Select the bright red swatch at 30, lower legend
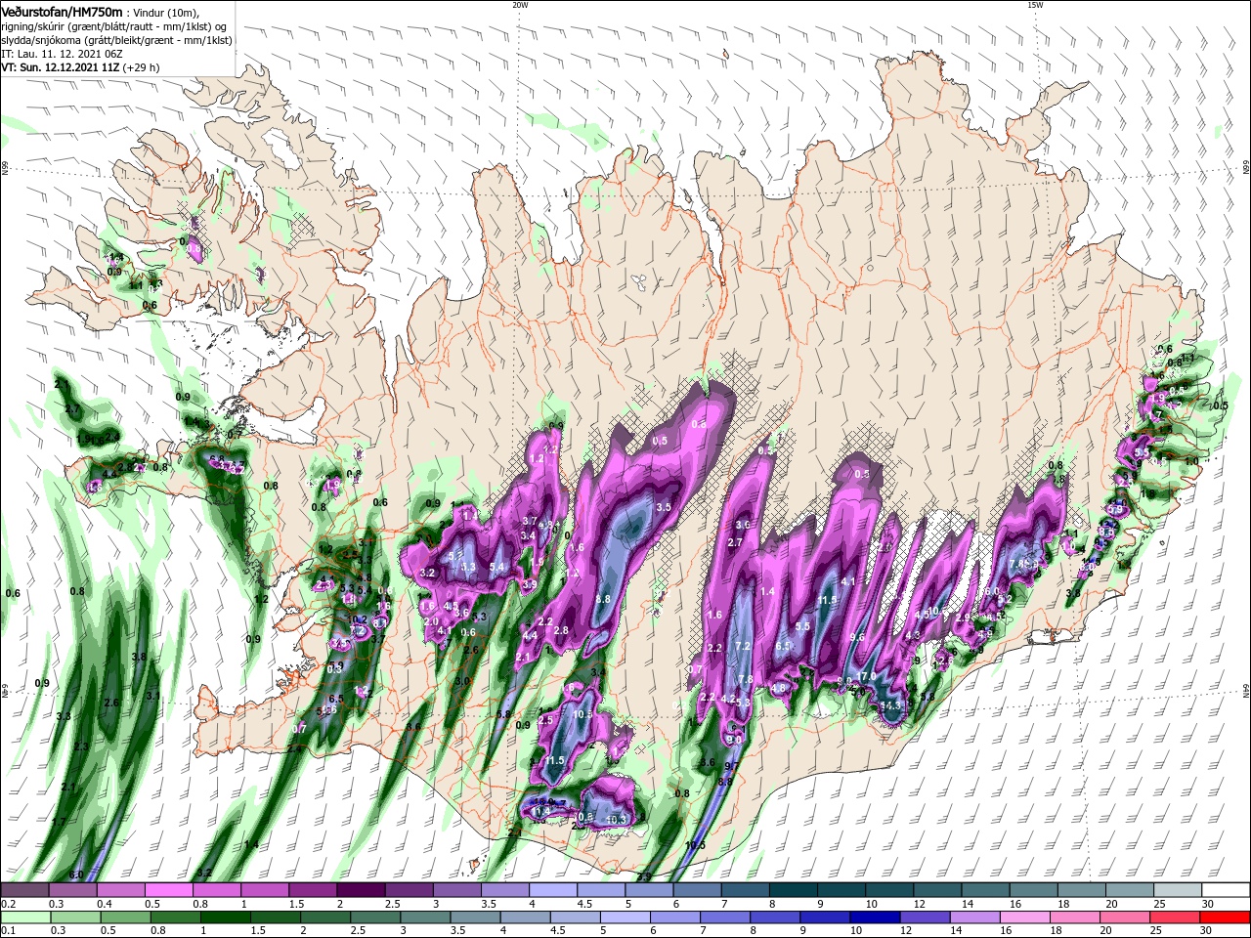 click(1226, 917)
